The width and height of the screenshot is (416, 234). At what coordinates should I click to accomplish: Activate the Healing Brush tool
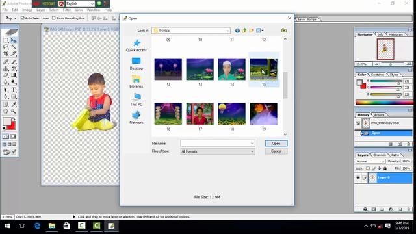[x=6, y=62]
